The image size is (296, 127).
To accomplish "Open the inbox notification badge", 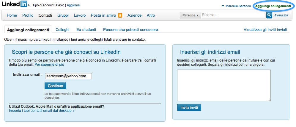I will [120, 15].
